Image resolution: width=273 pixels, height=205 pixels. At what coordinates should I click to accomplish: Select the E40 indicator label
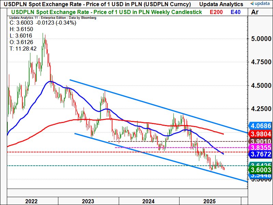tap(235, 12)
